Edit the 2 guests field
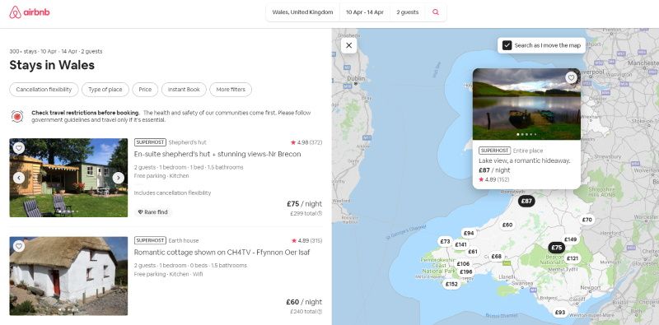The width and height of the screenshot is (659, 325). 407,12
